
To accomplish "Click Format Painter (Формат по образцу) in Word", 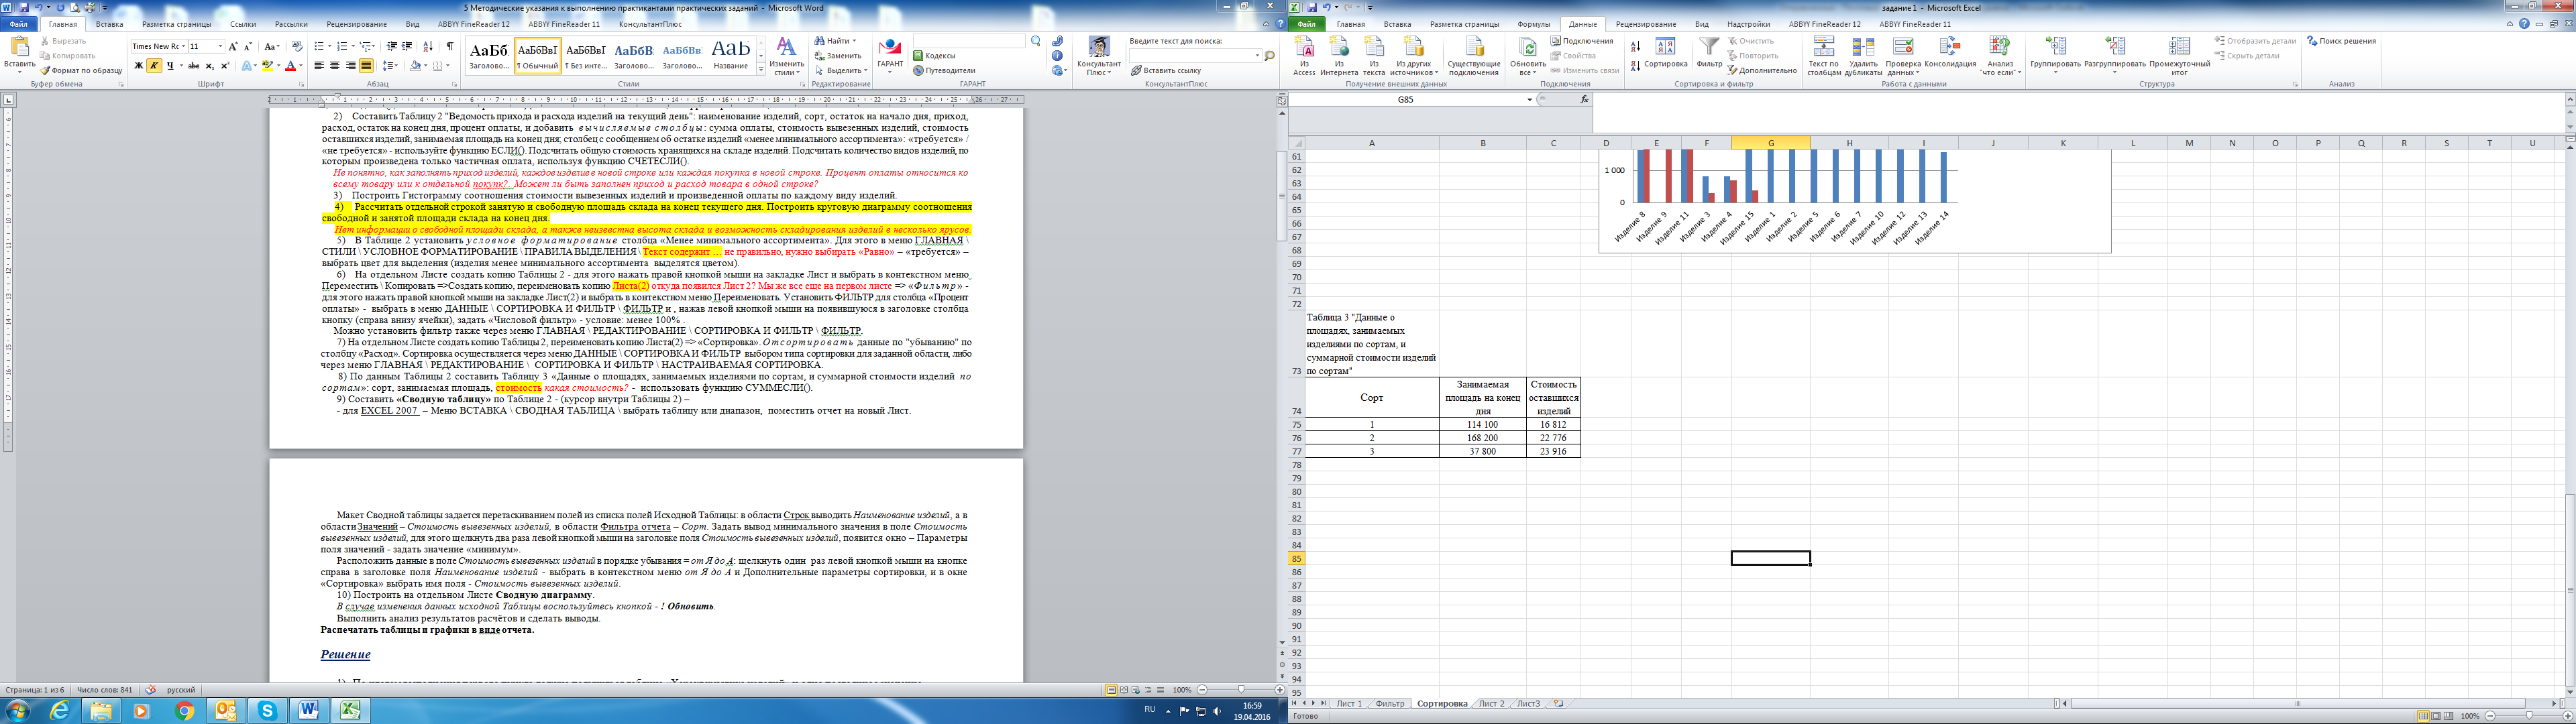I will 82,71.
